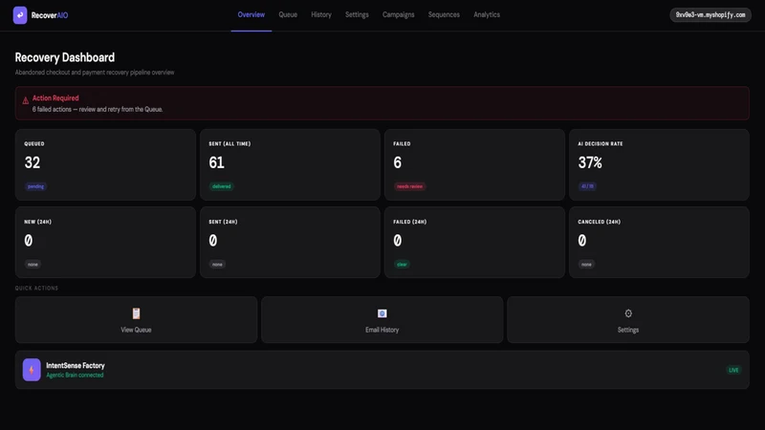The height and width of the screenshot is (430, 765).
Task: Click the delivered badge in Sent card
Action: (222, 186)
